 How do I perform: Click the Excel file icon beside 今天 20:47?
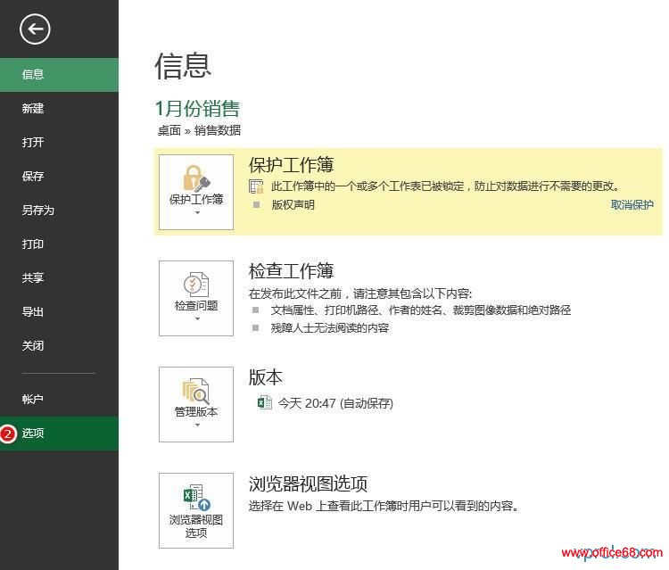click(265, 402)
